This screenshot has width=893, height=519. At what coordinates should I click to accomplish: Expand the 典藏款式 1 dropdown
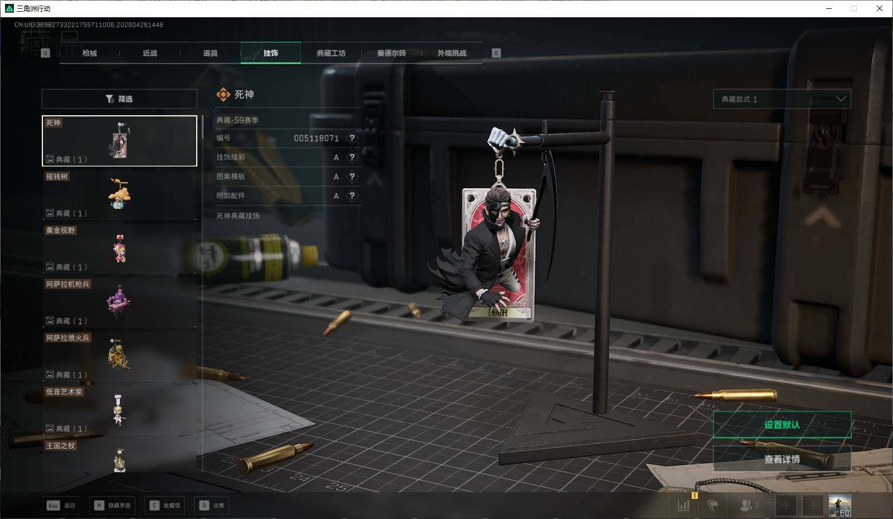coord(782,99)
